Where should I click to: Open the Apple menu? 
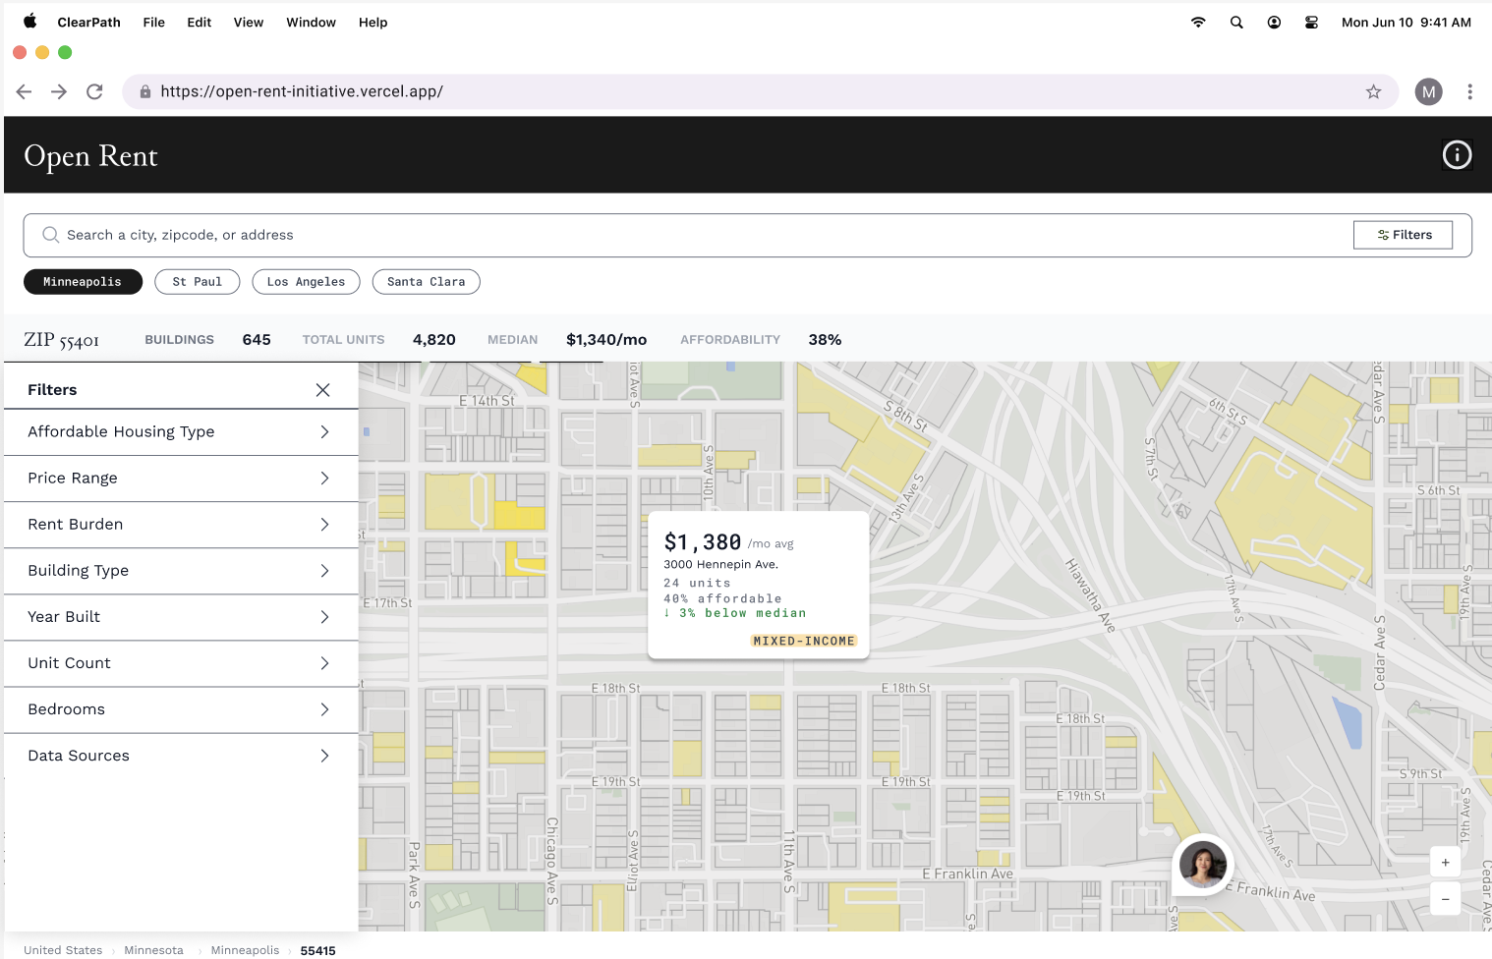pos(30,22)
